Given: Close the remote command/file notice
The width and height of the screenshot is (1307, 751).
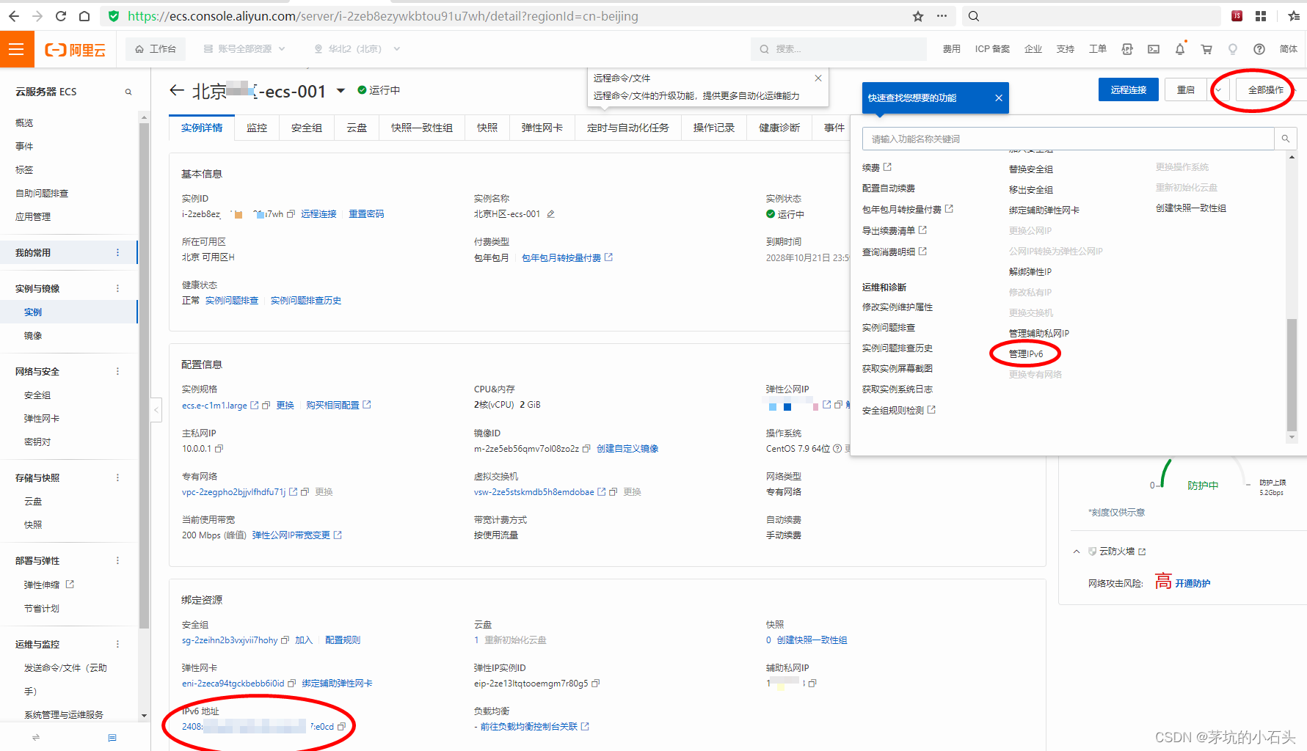Looking at the screenshot, I should (x=818, y=78).
